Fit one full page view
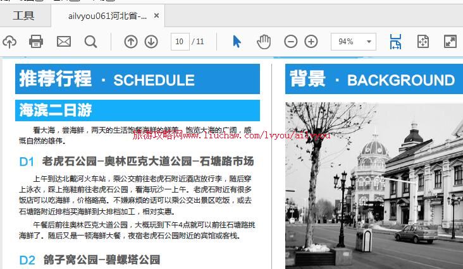 point(423,42)
